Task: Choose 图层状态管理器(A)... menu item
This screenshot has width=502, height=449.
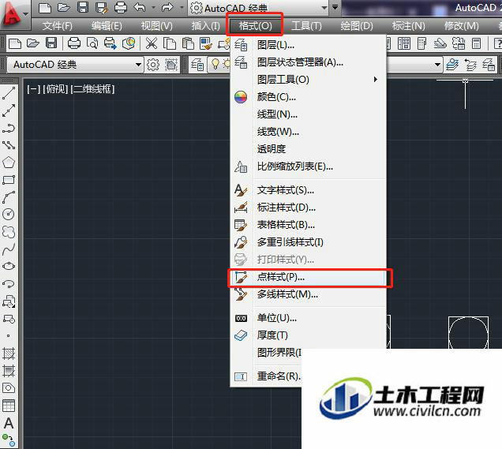Action: (x=308, y=62)
